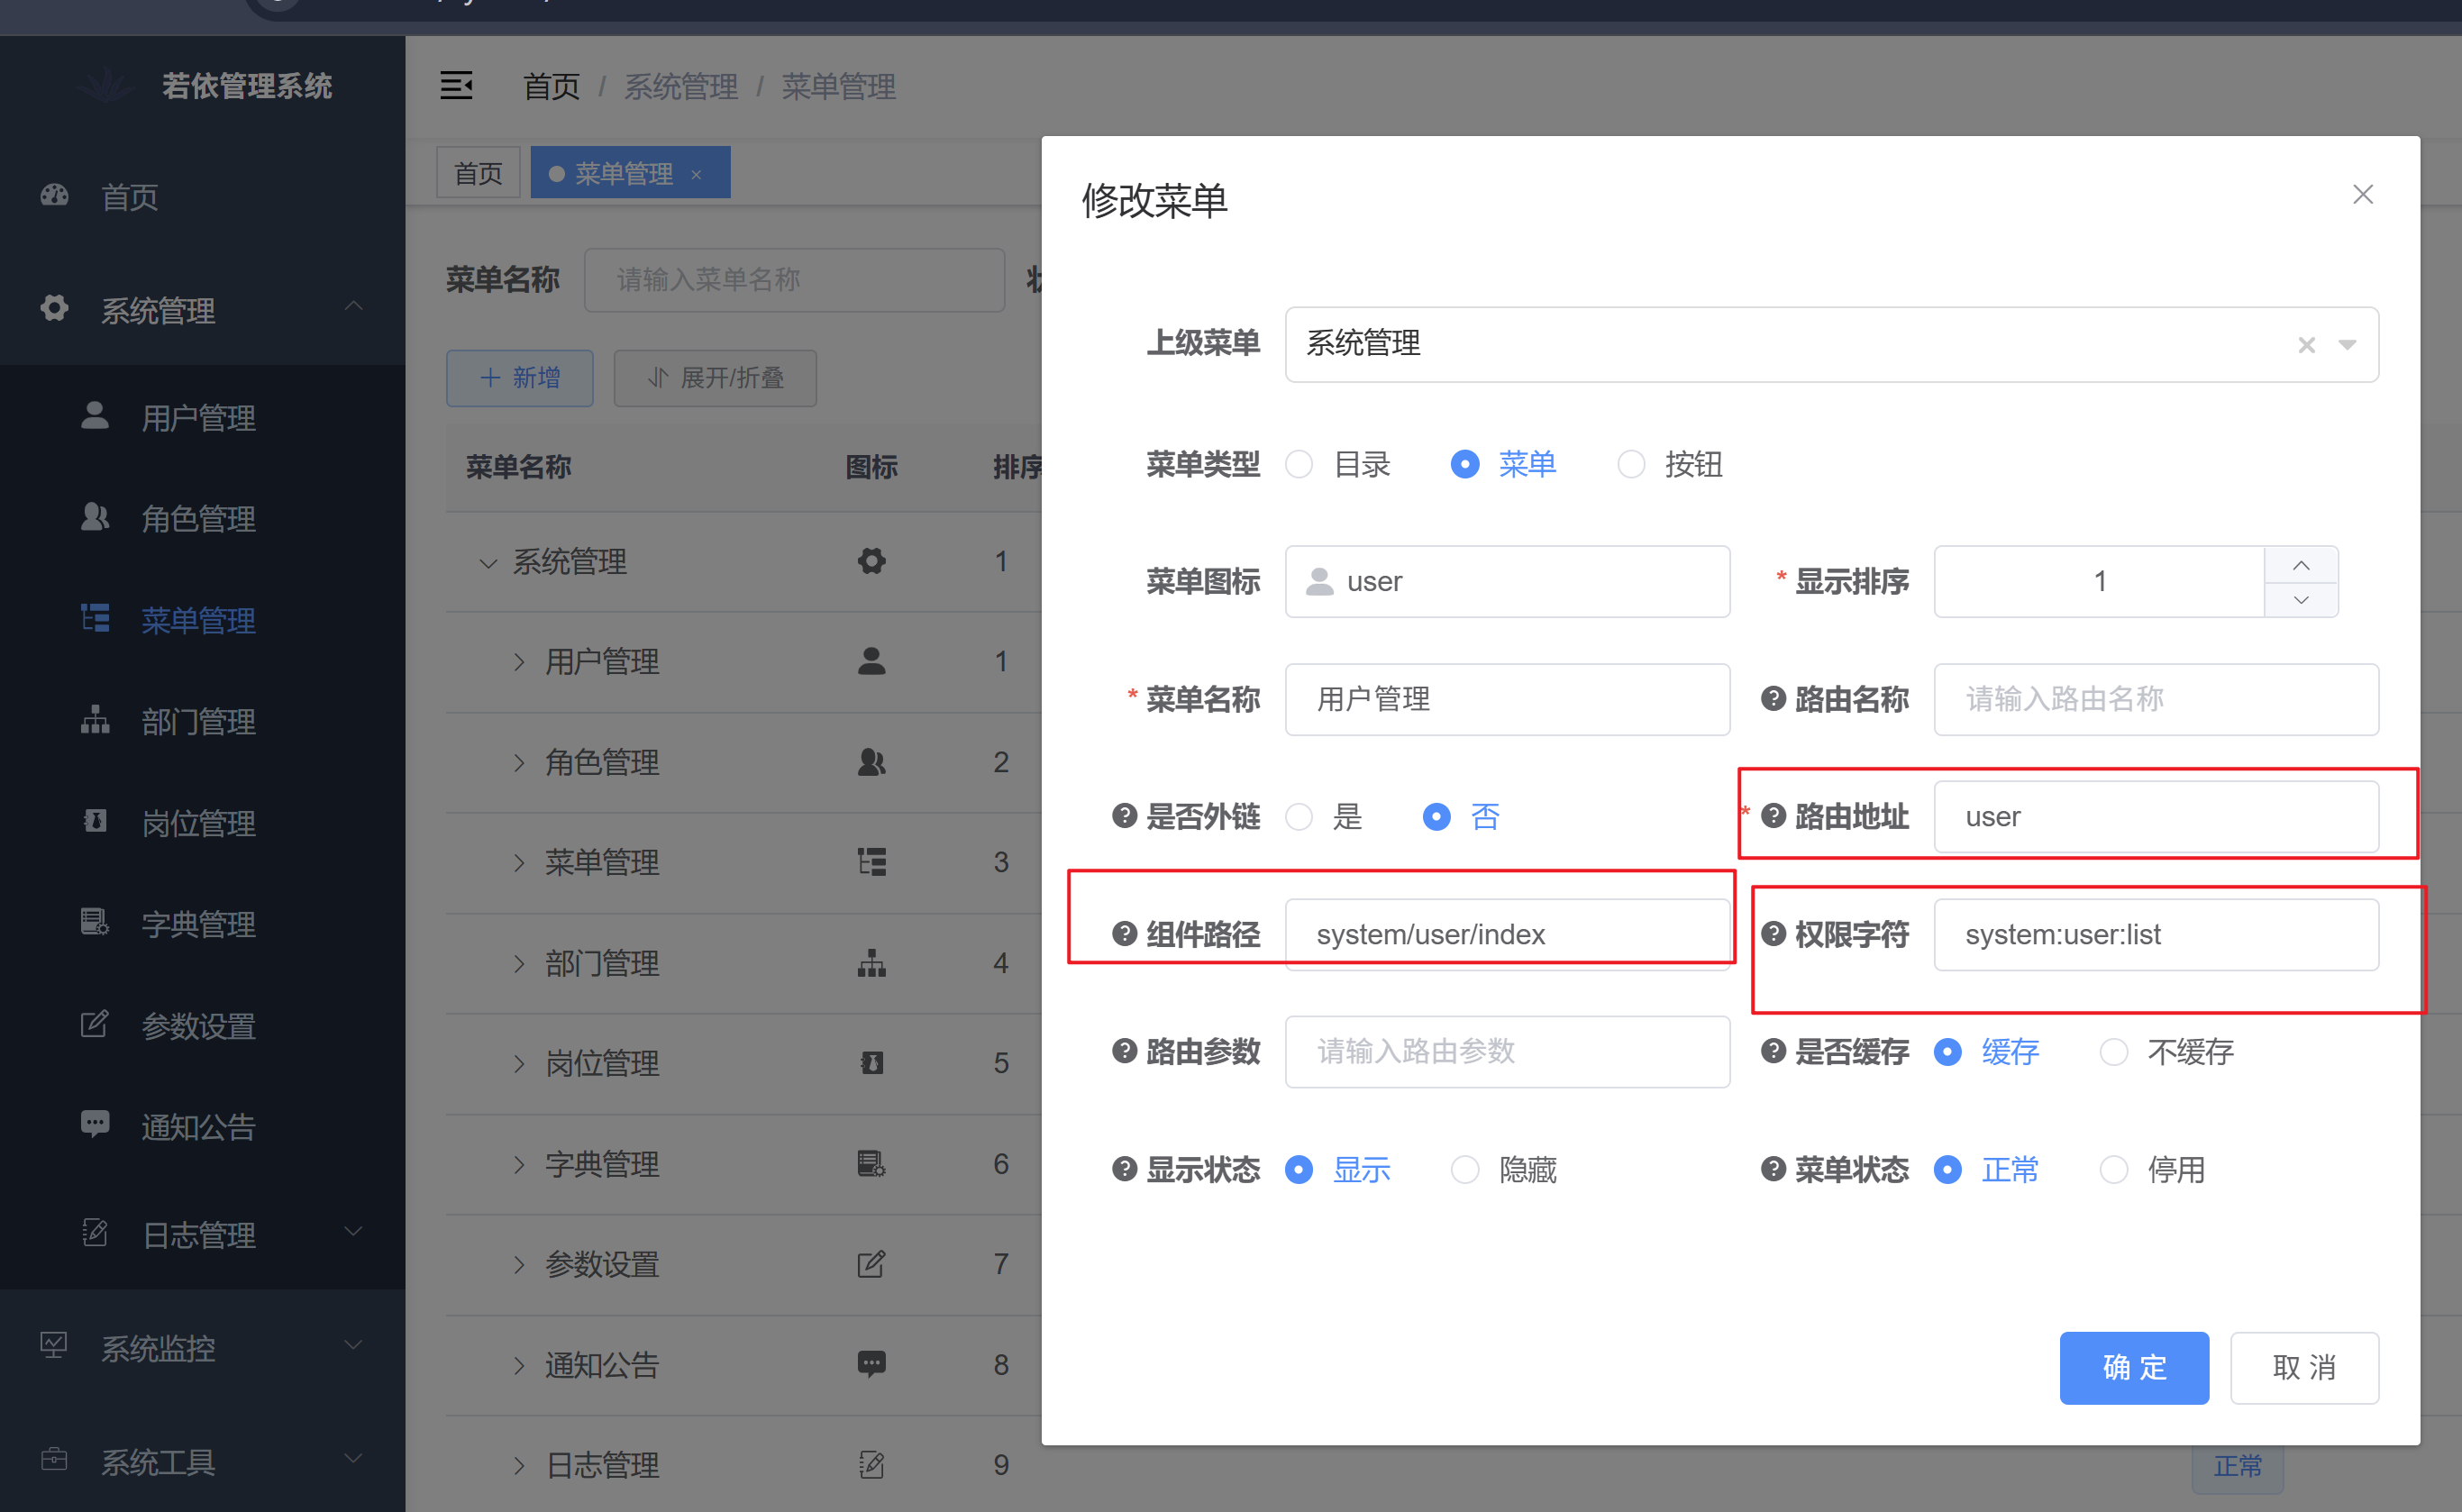Click the clear icon in 上级菜单 field
The width and height of the screenshot is (2462, 1512).
tap(2306, 345)
